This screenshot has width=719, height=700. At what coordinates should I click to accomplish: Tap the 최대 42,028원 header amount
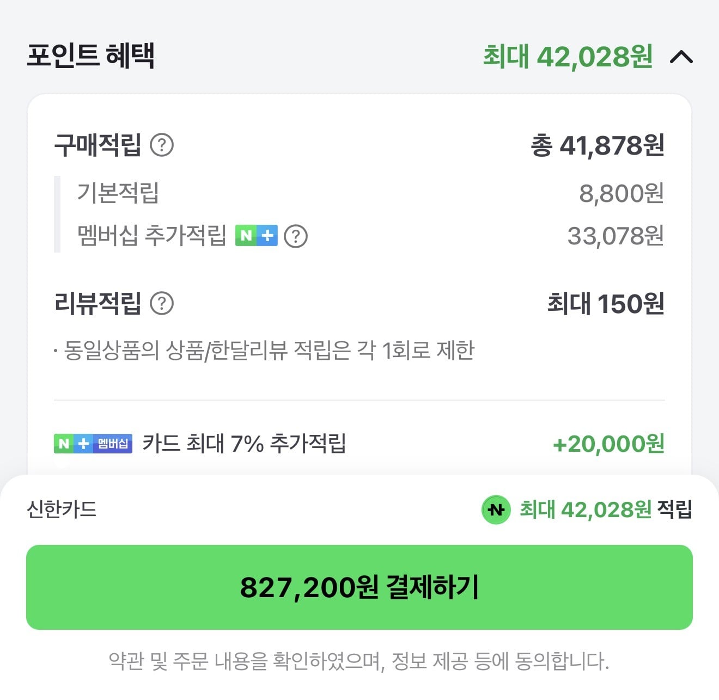click(x=568, y=56)
